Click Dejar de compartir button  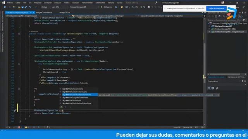click(216, 8)
